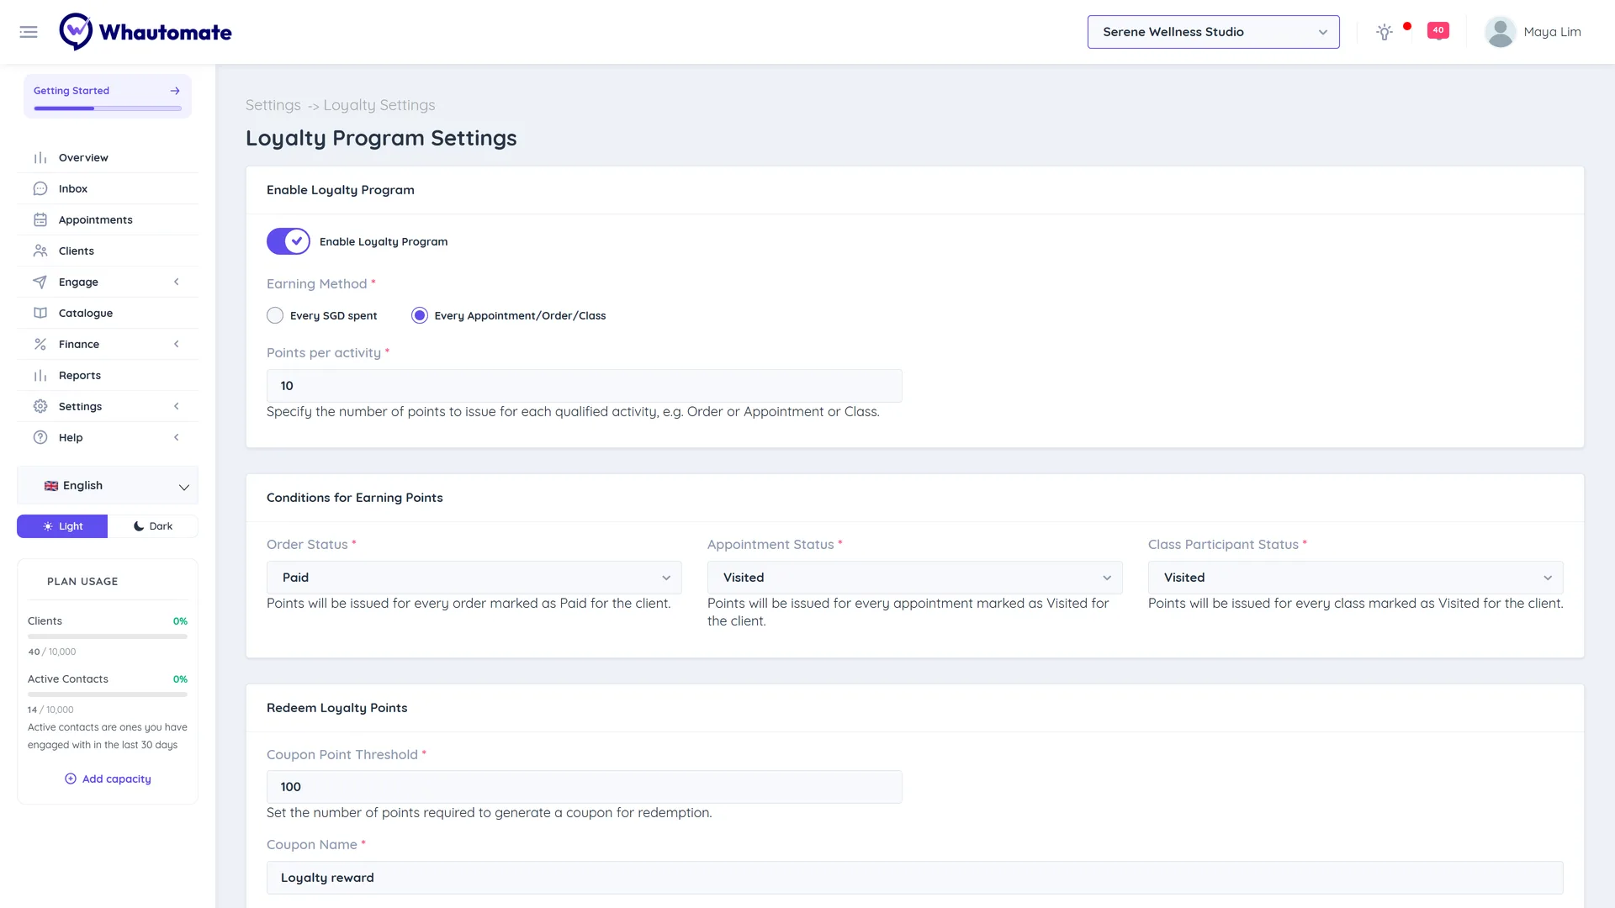Open the lightbulb tips icon
The image size is (1615, 908).
tap(1385, 32)
